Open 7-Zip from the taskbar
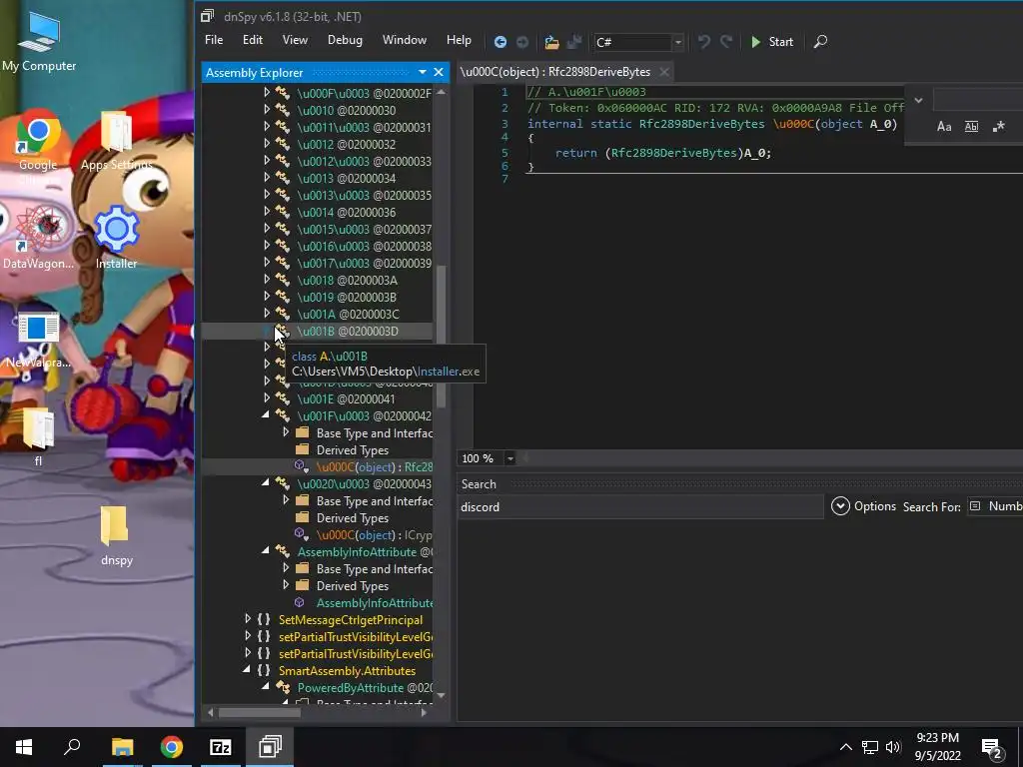The height and width of the screenshot is (767, 1023). point(221,747)
